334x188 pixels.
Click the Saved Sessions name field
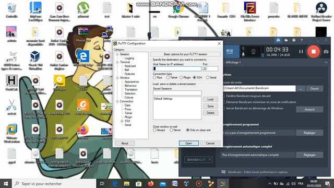pos(177,93)
